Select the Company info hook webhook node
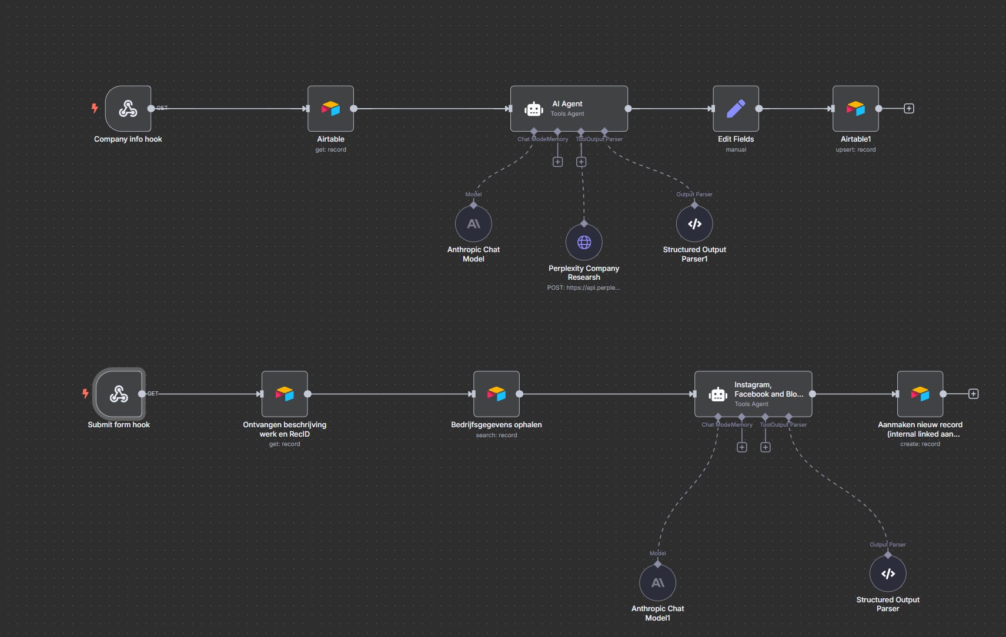This screenshot has width=1006, height=637. click(x=128, y=109)
